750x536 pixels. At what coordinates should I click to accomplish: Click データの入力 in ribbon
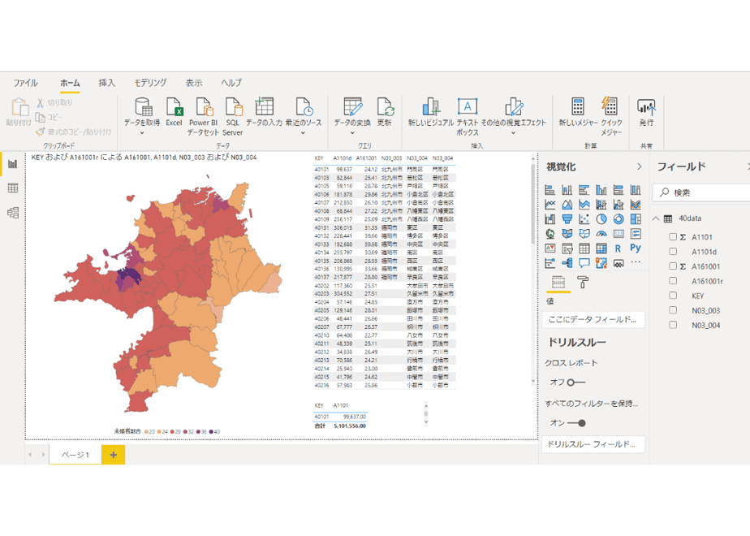click(x=264, y=112)
